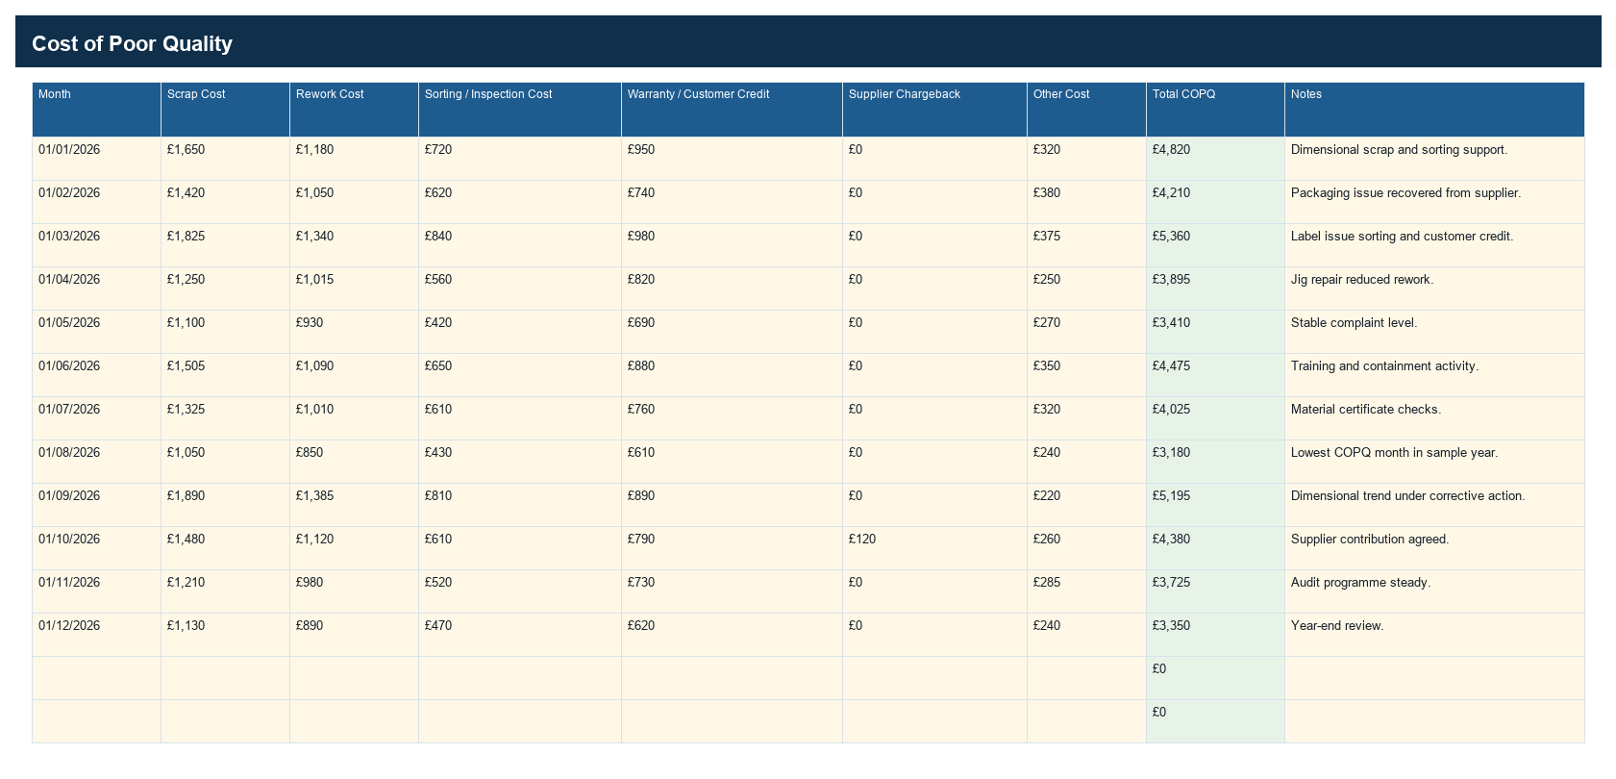Select other cost £350 cell
Image resolution: width=1616 pixels, height=779 pixels.
(x=1086, y=375)
